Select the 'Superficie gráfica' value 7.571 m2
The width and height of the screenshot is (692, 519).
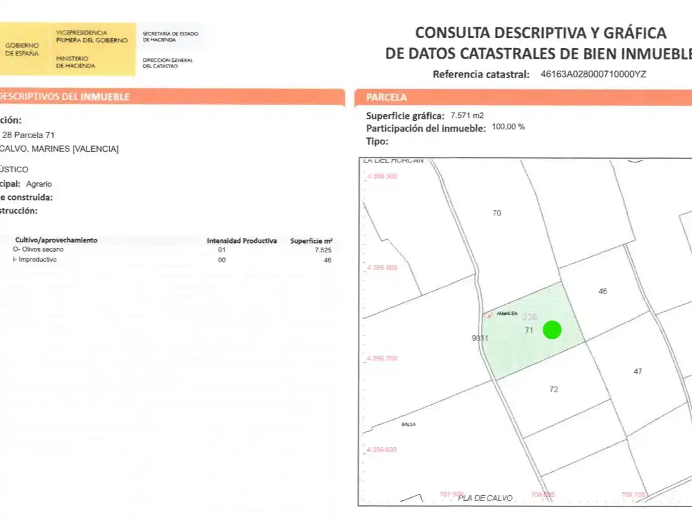coord(467,116)
